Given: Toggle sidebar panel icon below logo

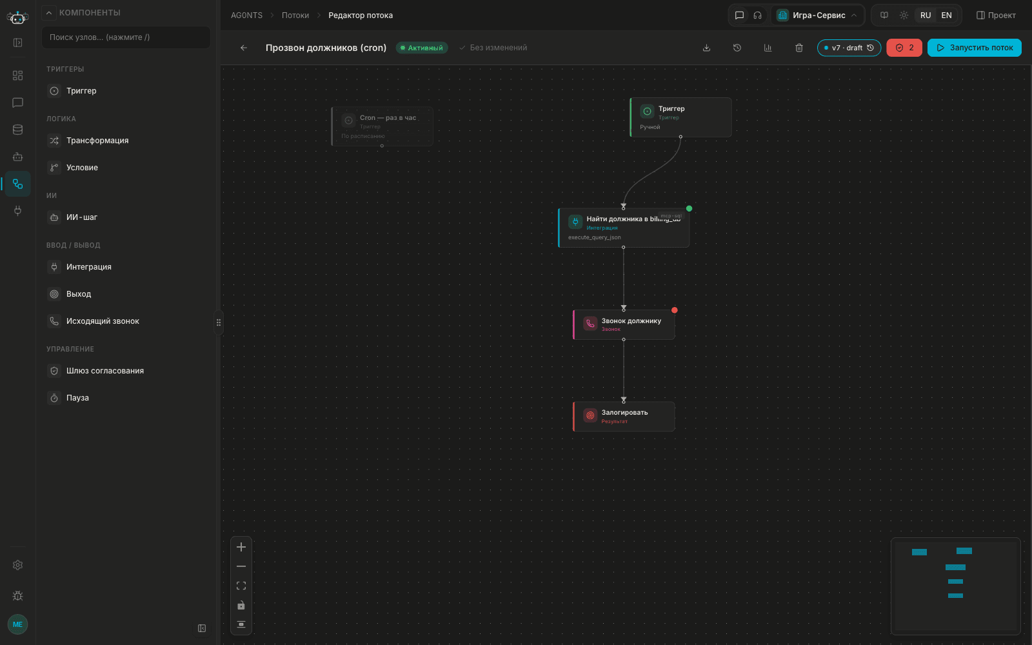Looking at the screenshot, I should [17, 43].
